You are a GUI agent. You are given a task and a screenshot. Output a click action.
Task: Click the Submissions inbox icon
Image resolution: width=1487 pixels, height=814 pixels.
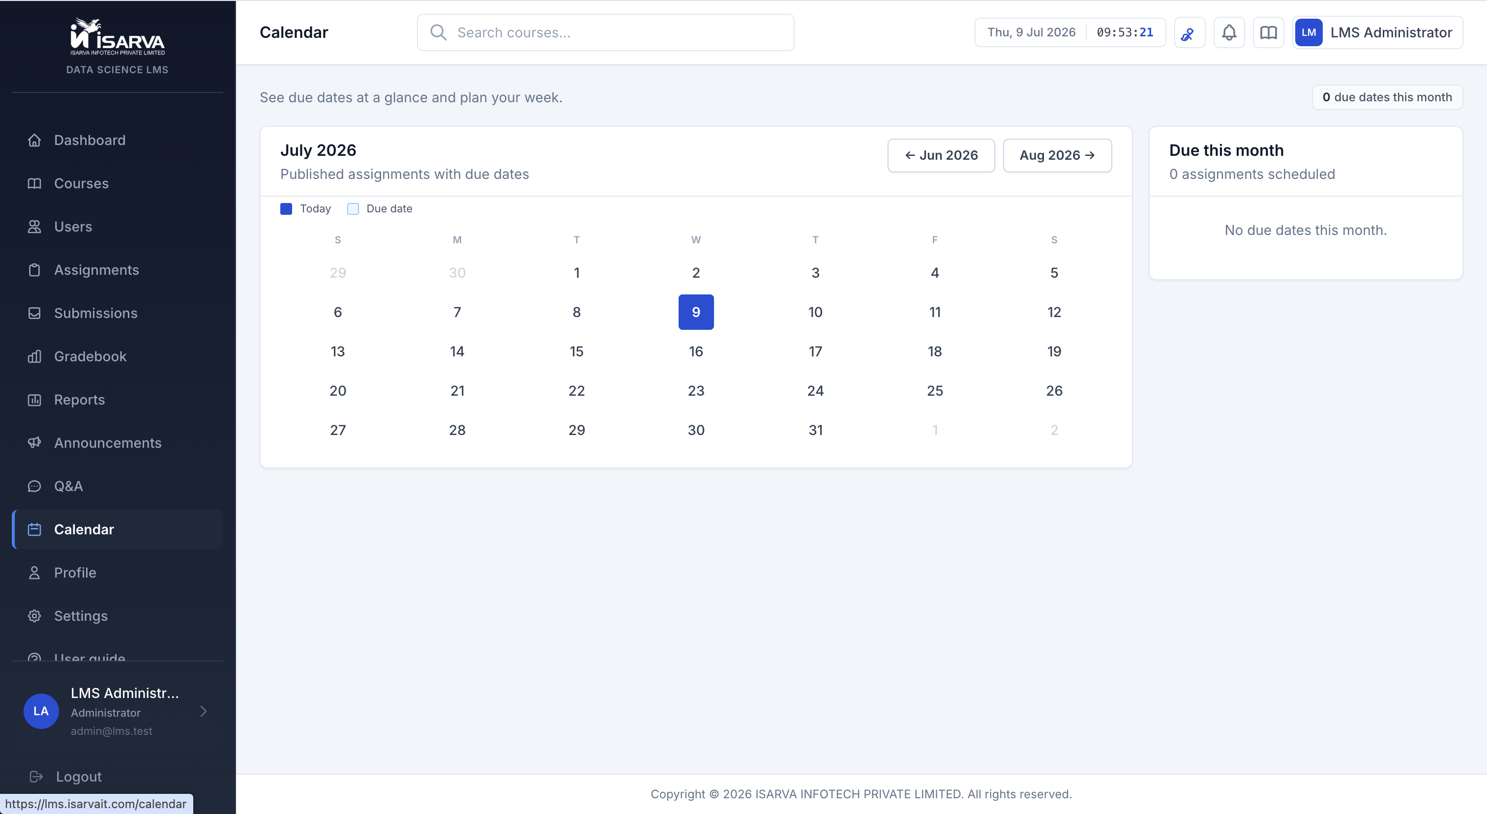[x=34, y=313]
